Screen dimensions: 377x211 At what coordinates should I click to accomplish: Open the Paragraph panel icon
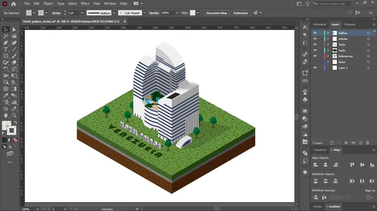point(305,35)
